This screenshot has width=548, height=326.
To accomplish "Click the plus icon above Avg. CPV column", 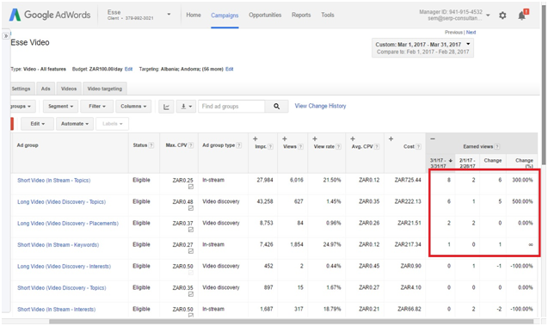I will pyautogui.click(x=353, y=138).
